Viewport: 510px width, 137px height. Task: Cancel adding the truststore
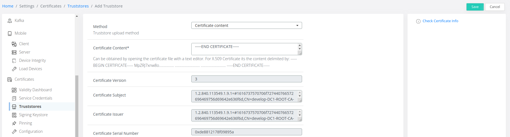pos(494,7)
